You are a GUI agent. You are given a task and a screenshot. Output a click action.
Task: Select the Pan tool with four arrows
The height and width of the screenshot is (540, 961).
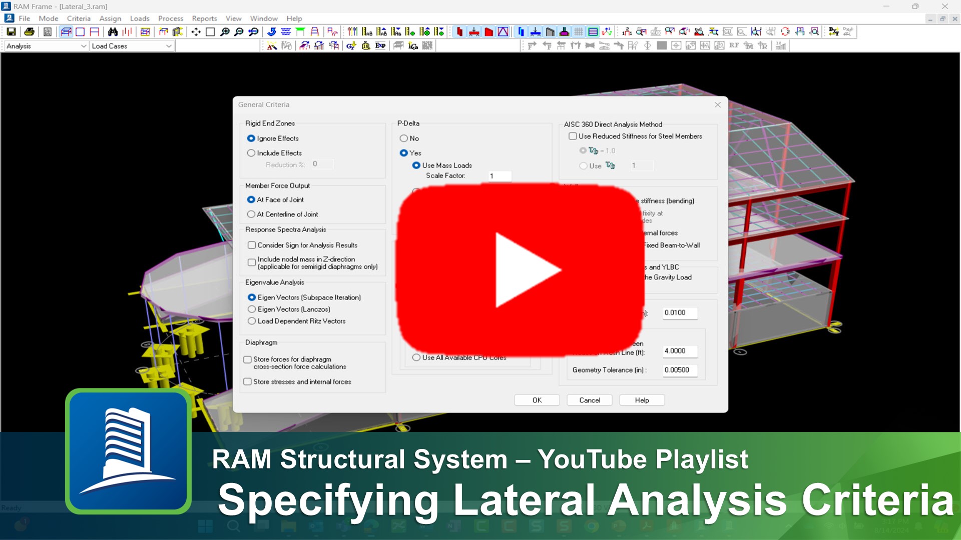pyautogui.click(x=195, y=31)
